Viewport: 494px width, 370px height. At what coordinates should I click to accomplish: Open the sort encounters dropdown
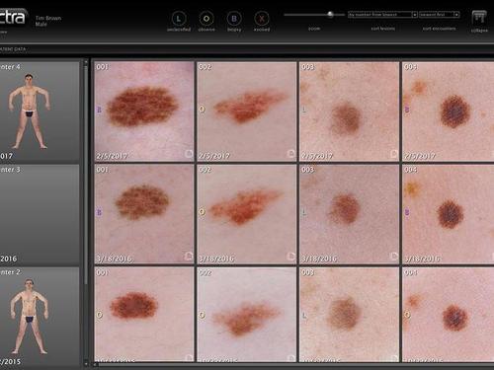point(439,15)
